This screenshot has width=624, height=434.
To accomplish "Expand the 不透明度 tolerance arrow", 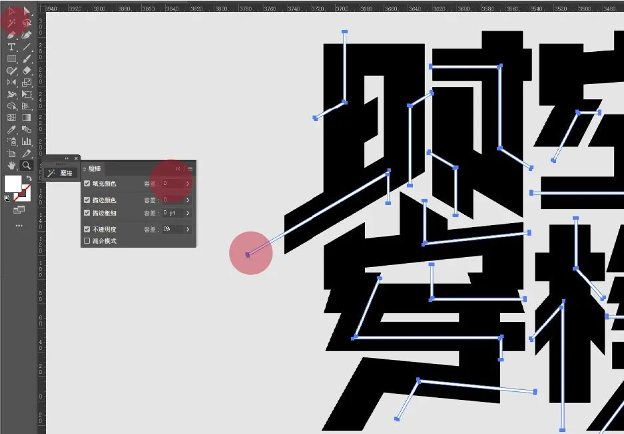I will point(188,229).
